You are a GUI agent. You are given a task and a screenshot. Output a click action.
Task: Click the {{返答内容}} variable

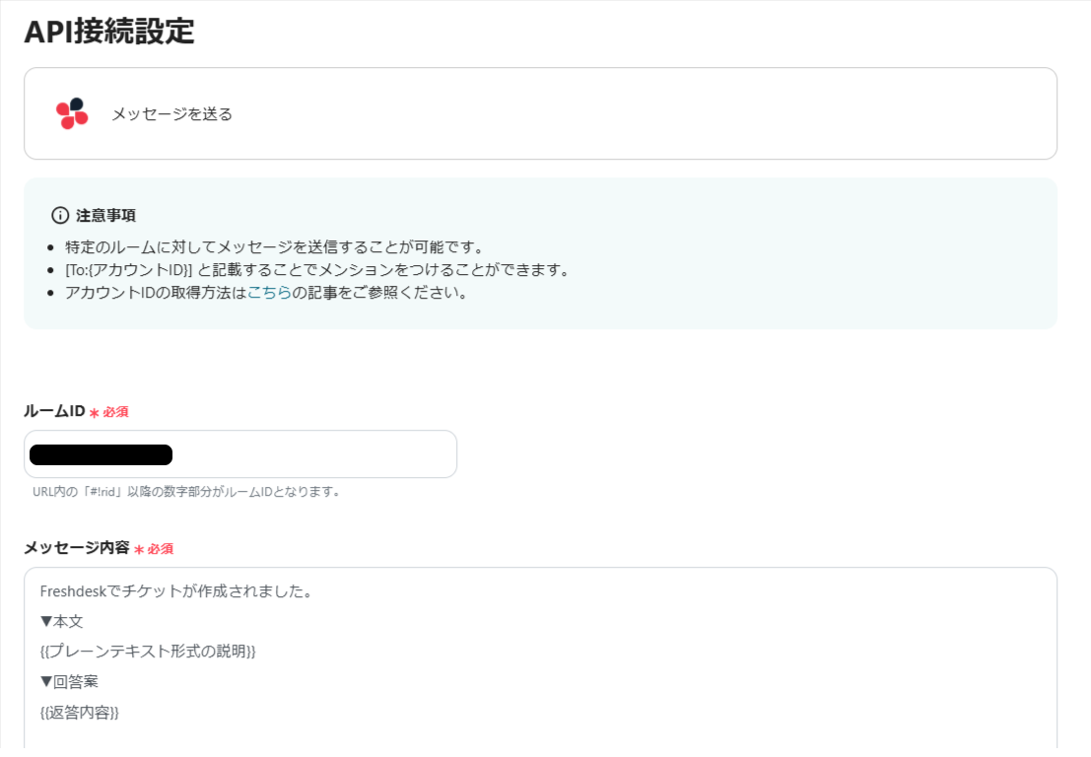pyautogui.click(x=79, y=713)
